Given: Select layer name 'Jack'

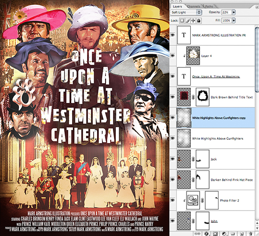Looking at the screenshot, I should pyautogui.click(x=214, y=159).
